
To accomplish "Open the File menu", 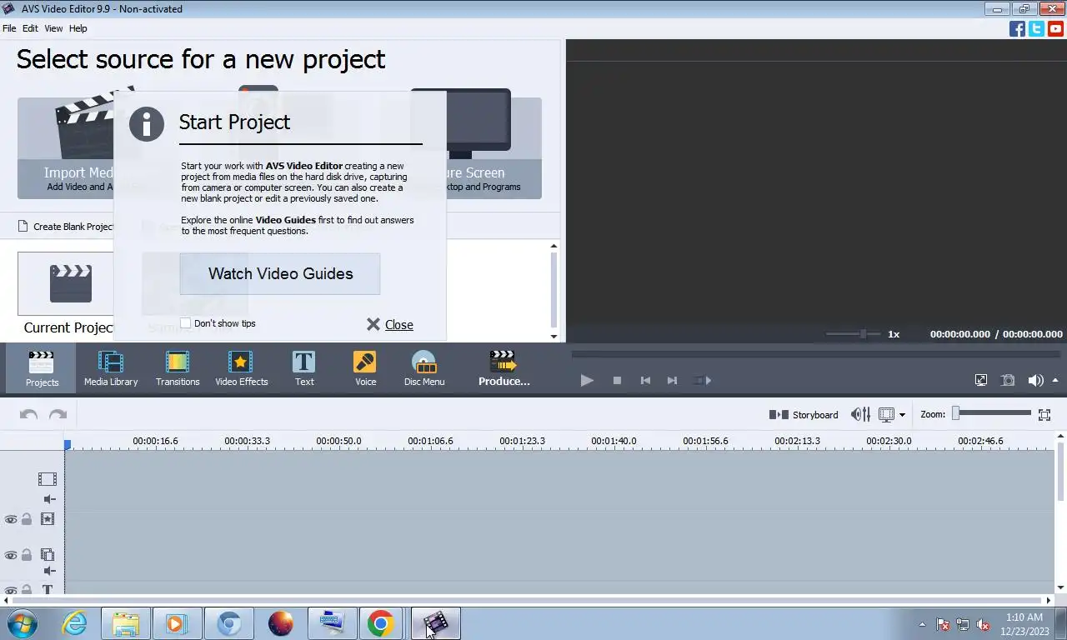I will [x=9, y=28].
